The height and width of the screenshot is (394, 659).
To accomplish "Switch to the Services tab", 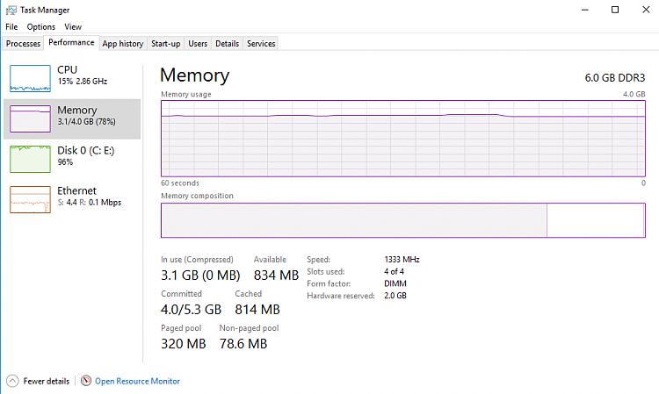I will (x=261, y=43).
